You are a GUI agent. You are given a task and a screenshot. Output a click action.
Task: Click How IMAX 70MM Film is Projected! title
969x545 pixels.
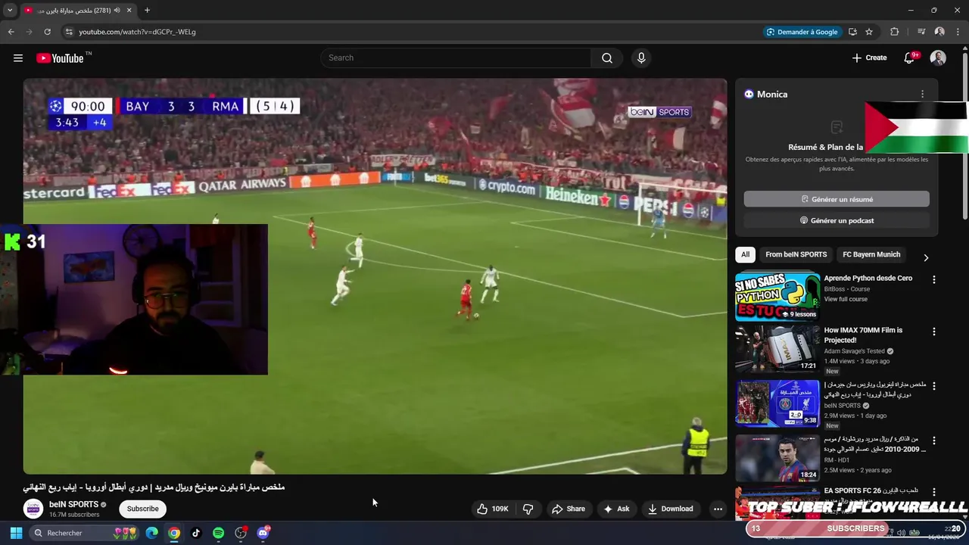pos(863,335)
